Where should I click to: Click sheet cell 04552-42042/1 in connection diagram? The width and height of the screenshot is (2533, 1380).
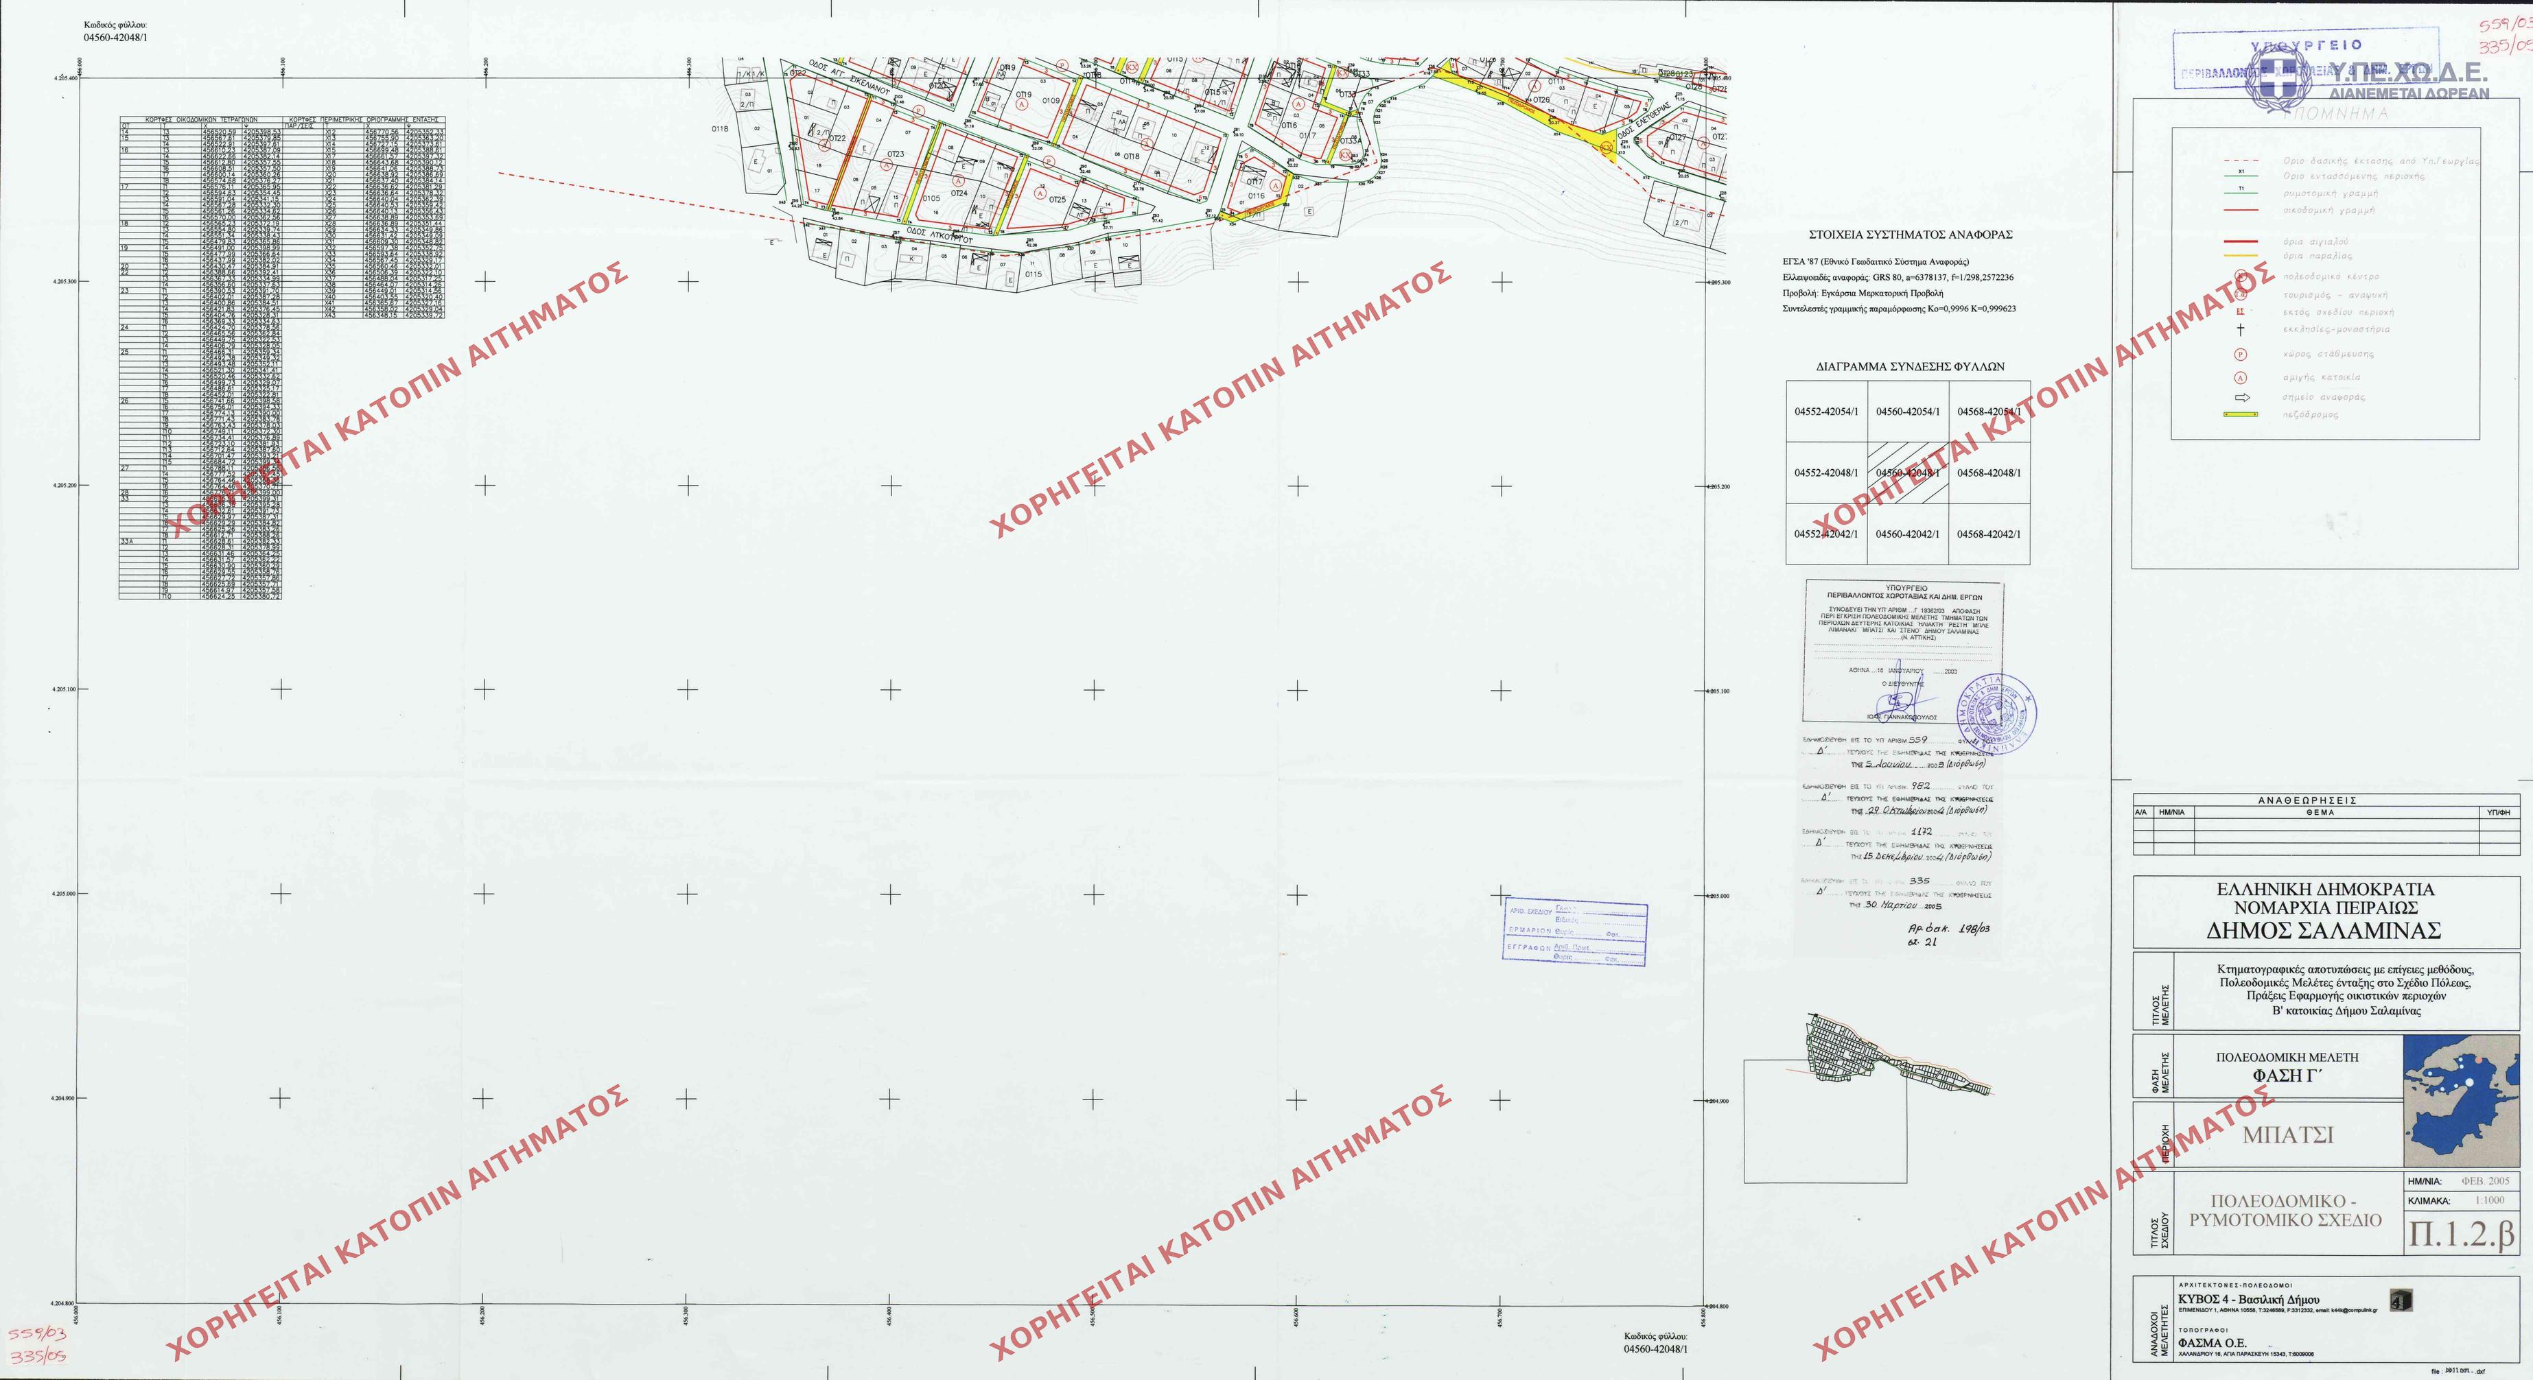(x=1826, y=535)
